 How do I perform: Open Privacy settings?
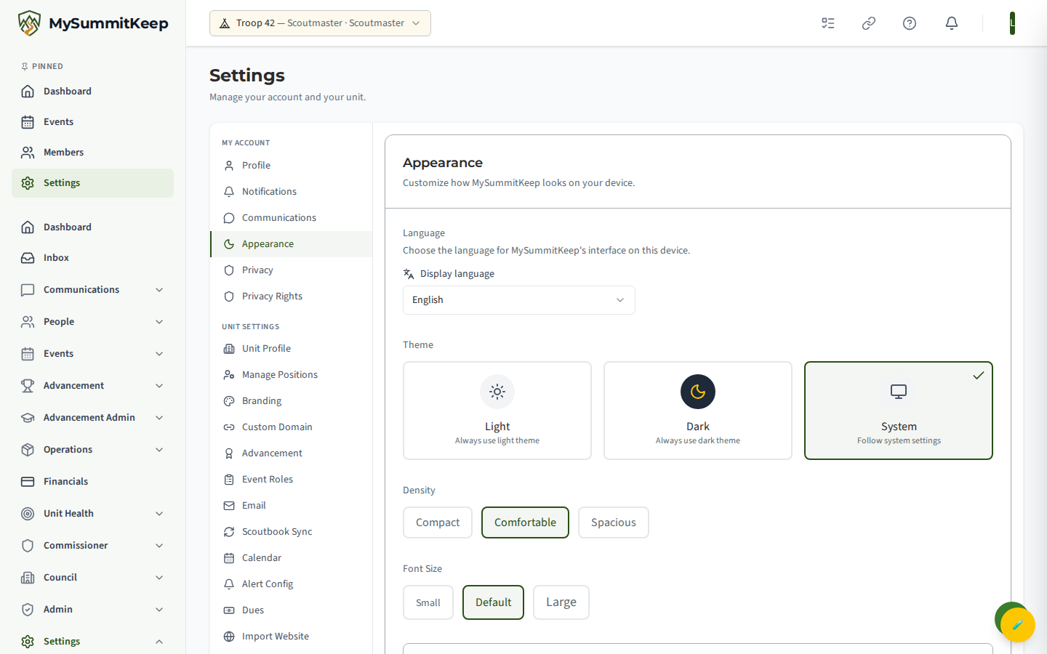point(292,270)
